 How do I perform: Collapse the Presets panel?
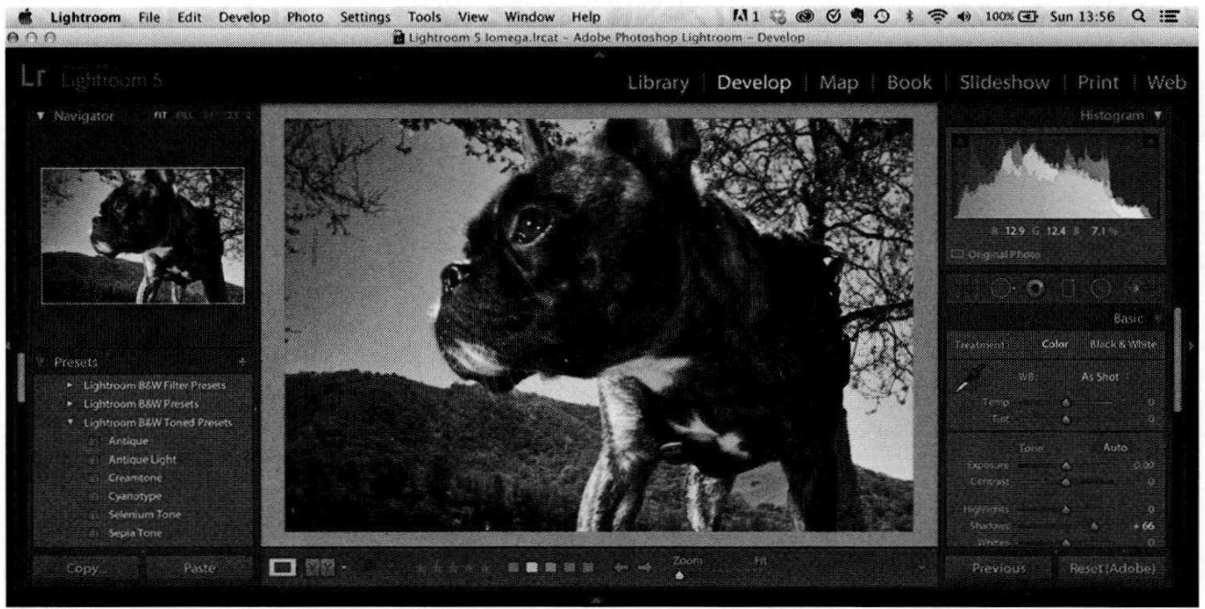tap(41, 361)
